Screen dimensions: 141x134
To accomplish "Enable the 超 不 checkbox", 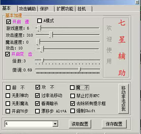I will click(x=8, y=87).
